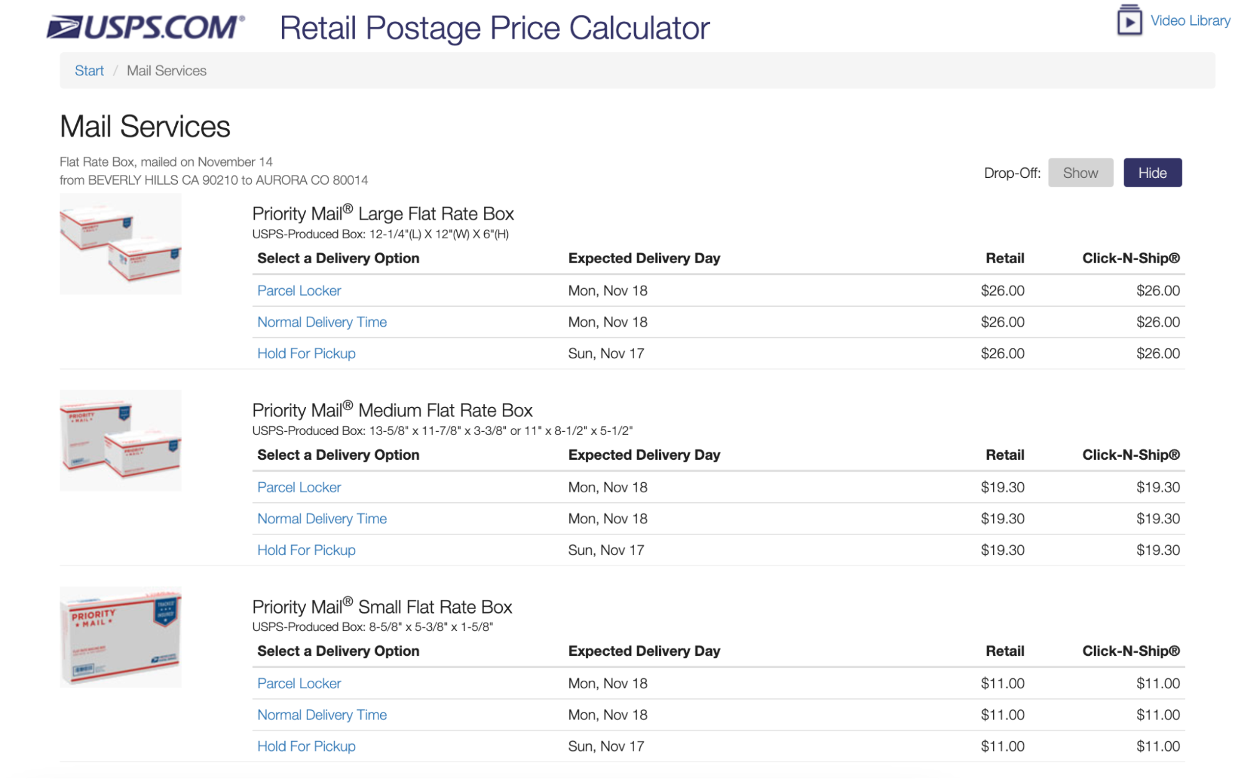This screenshot has width=1244, height=779.
Task: Click the Drop-Off: label
Action: point(1012,172)
